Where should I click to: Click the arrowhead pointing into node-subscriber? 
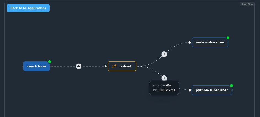coord(190,42)
